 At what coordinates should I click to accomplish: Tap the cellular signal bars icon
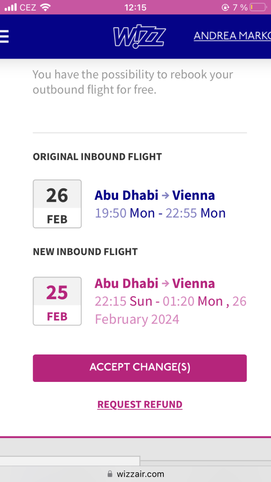[x=11, y=7]
